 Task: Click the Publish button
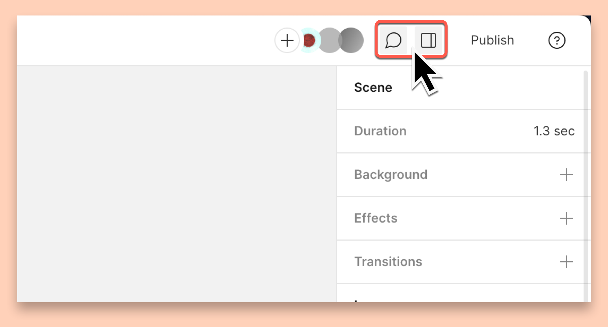click(x=492, y=40)
